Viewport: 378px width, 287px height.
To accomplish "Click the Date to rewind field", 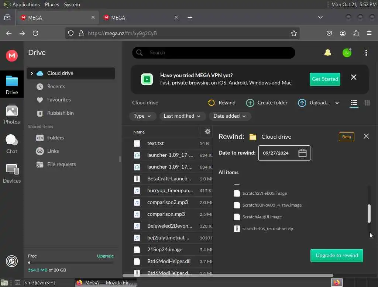I will pos(284,153).
